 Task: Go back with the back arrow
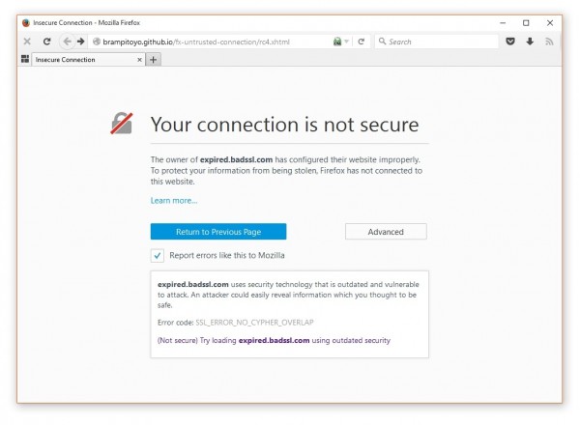[67, 42]
